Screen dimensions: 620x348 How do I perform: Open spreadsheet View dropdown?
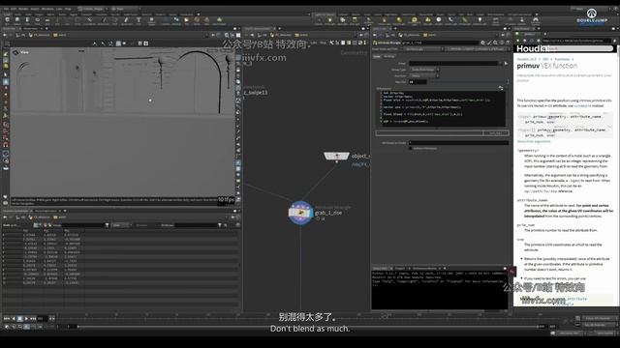pyautogui.click(x=120, y=225)
